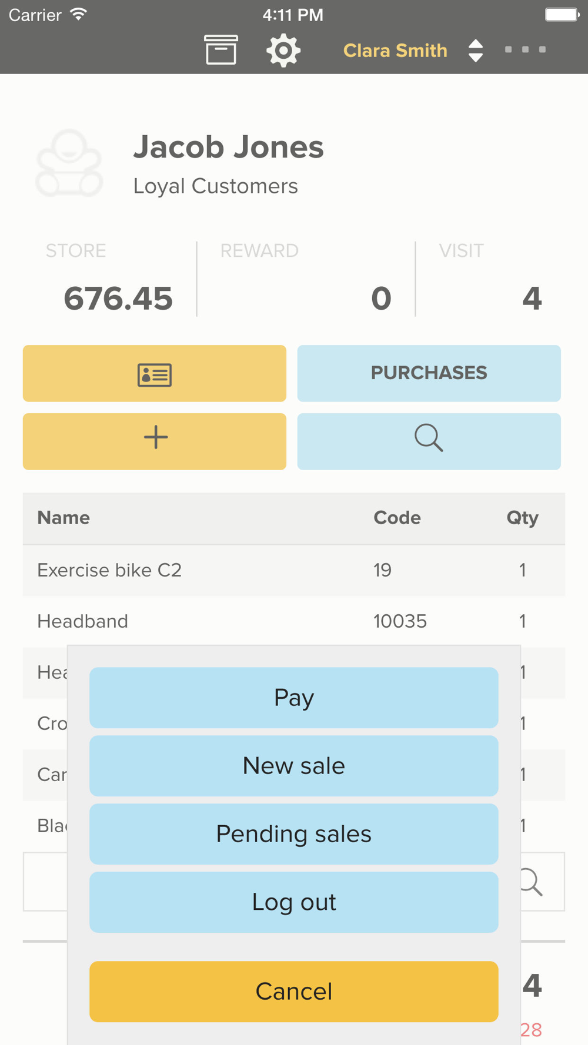Click the Code column header
The width and height of the screenshot is (588, 1045).
397,518
